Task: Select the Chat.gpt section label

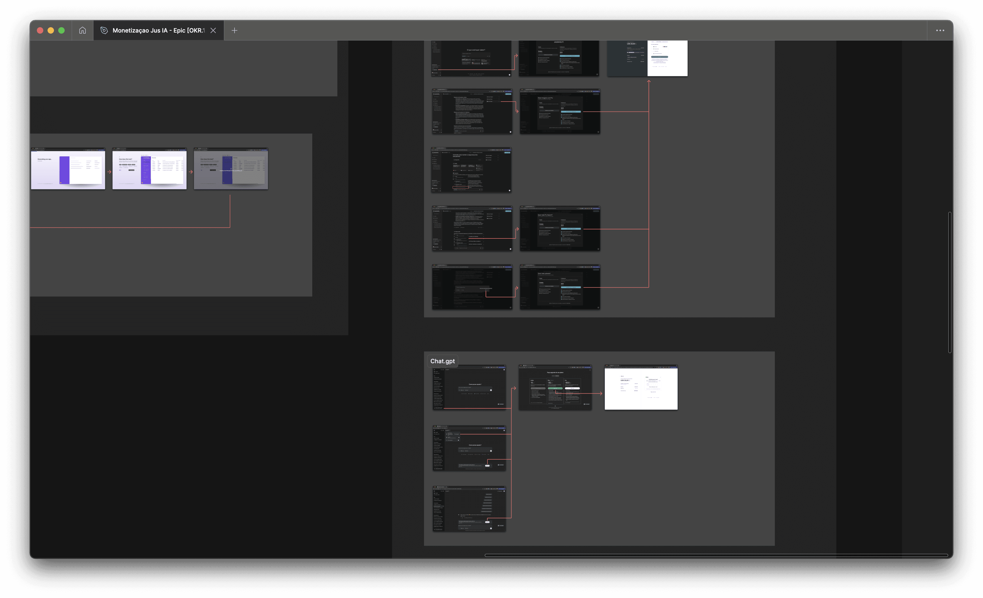Action: click(442, 361)
